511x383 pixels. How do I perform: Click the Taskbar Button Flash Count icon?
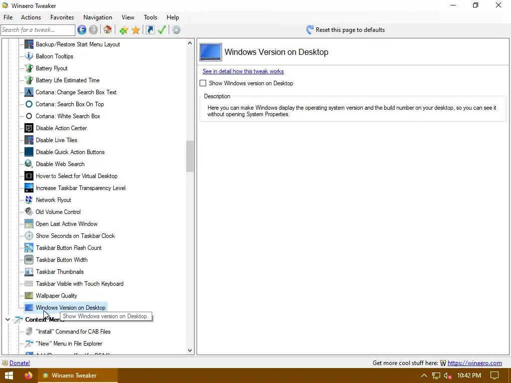tap(29, 248)
